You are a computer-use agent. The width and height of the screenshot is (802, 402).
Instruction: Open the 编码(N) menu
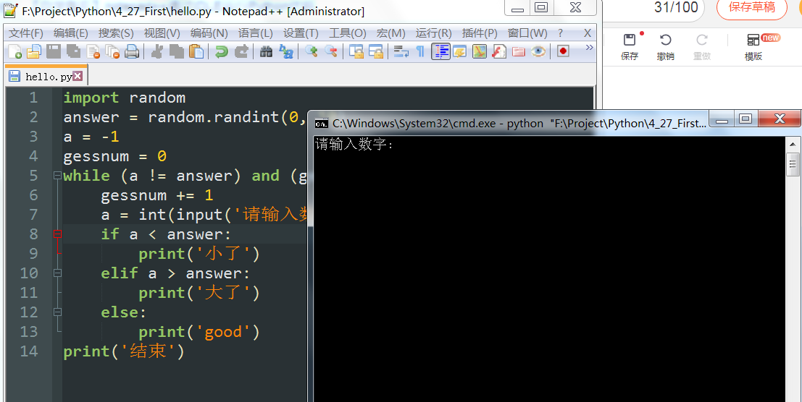209,34
